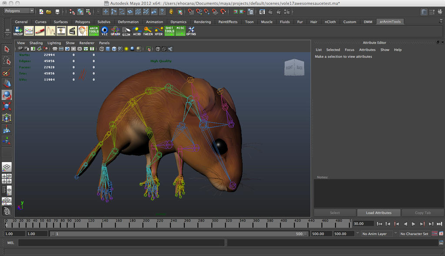Click the Copy Tab button
Image resolution: width=445 pixels, height=256 pixels.
pyautogui.click(x=422, y=213)
